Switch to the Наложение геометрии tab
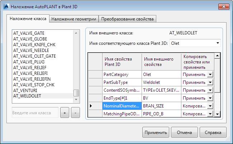Screen dimensions: 233x144 coord(74,19)
